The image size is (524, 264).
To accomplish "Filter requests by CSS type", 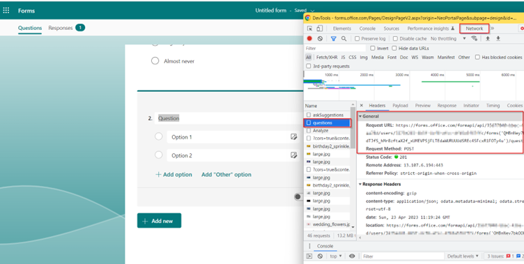I will pyautogui.click(x=352, y=58).
